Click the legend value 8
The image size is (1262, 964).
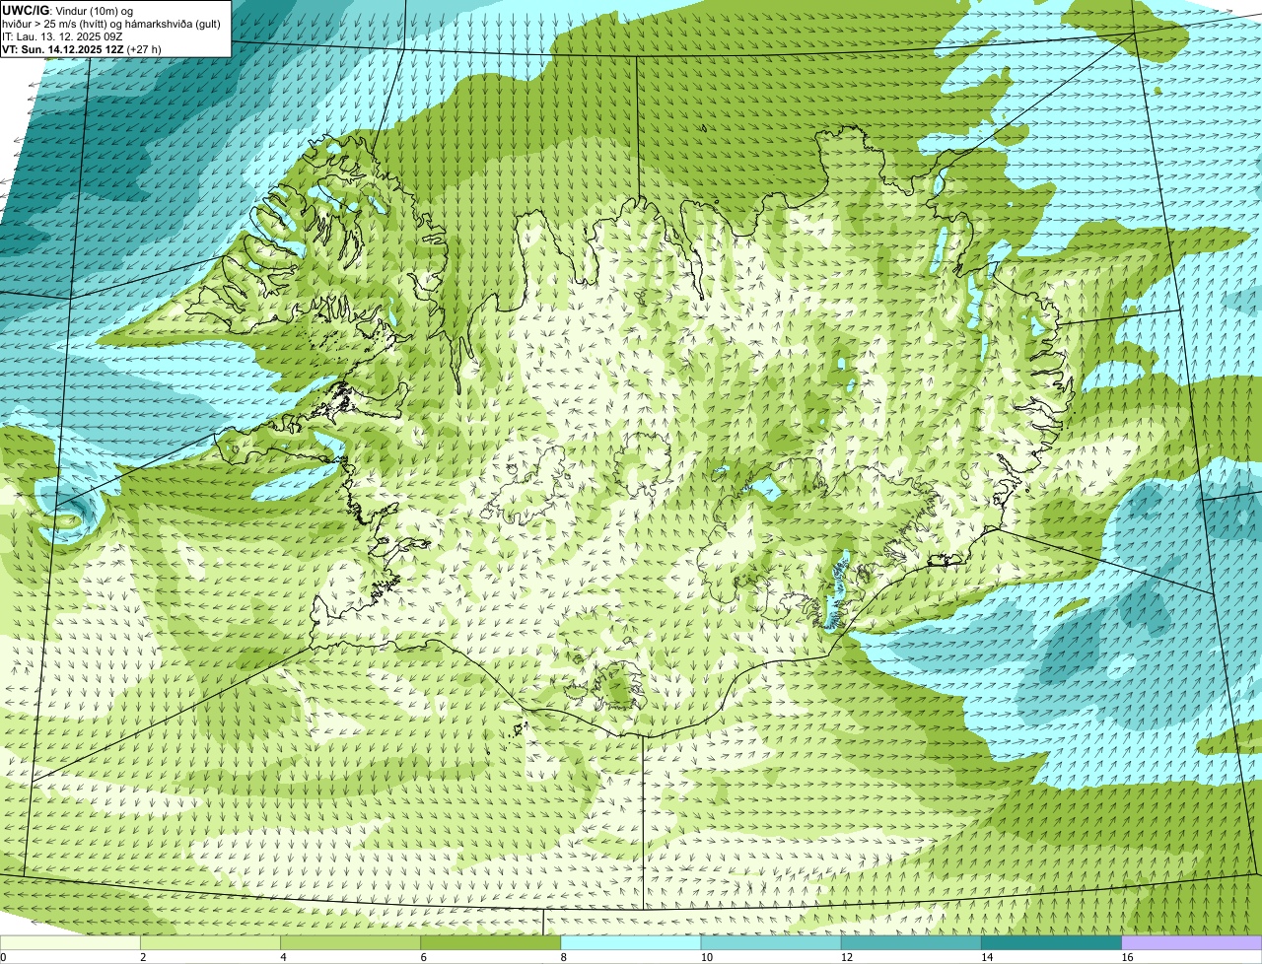[x=564, y=957]
